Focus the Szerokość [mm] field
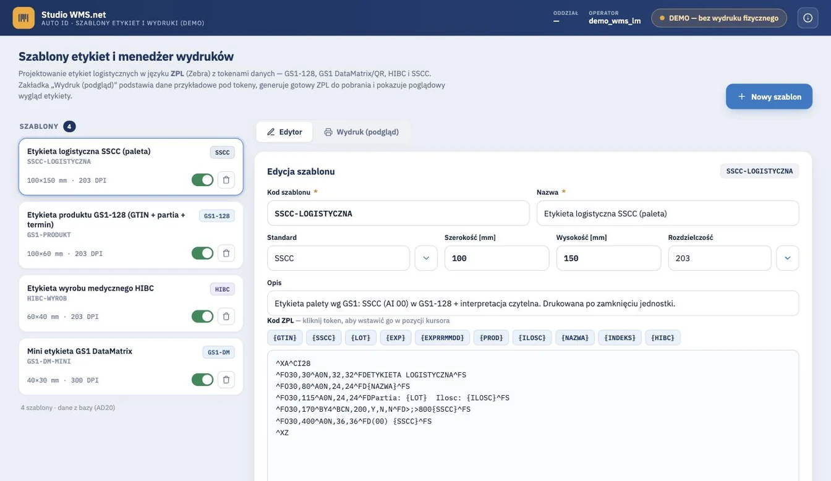This screenshot has width=831, height=481. [496, 258]
